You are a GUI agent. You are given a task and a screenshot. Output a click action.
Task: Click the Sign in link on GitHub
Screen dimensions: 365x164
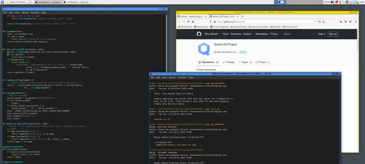point(322,34)
